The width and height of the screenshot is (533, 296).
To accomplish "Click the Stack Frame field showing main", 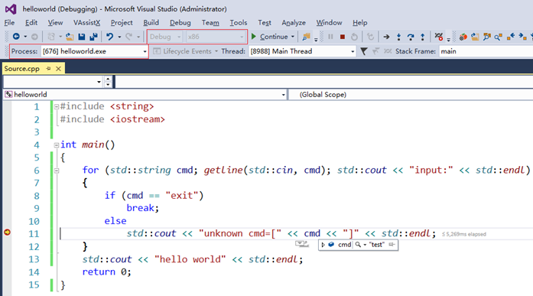I will (x=486, y=51).
